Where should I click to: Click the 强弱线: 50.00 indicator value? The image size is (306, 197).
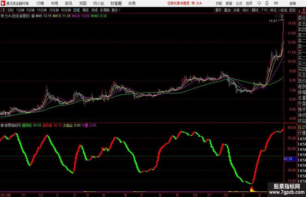point(32,125)
